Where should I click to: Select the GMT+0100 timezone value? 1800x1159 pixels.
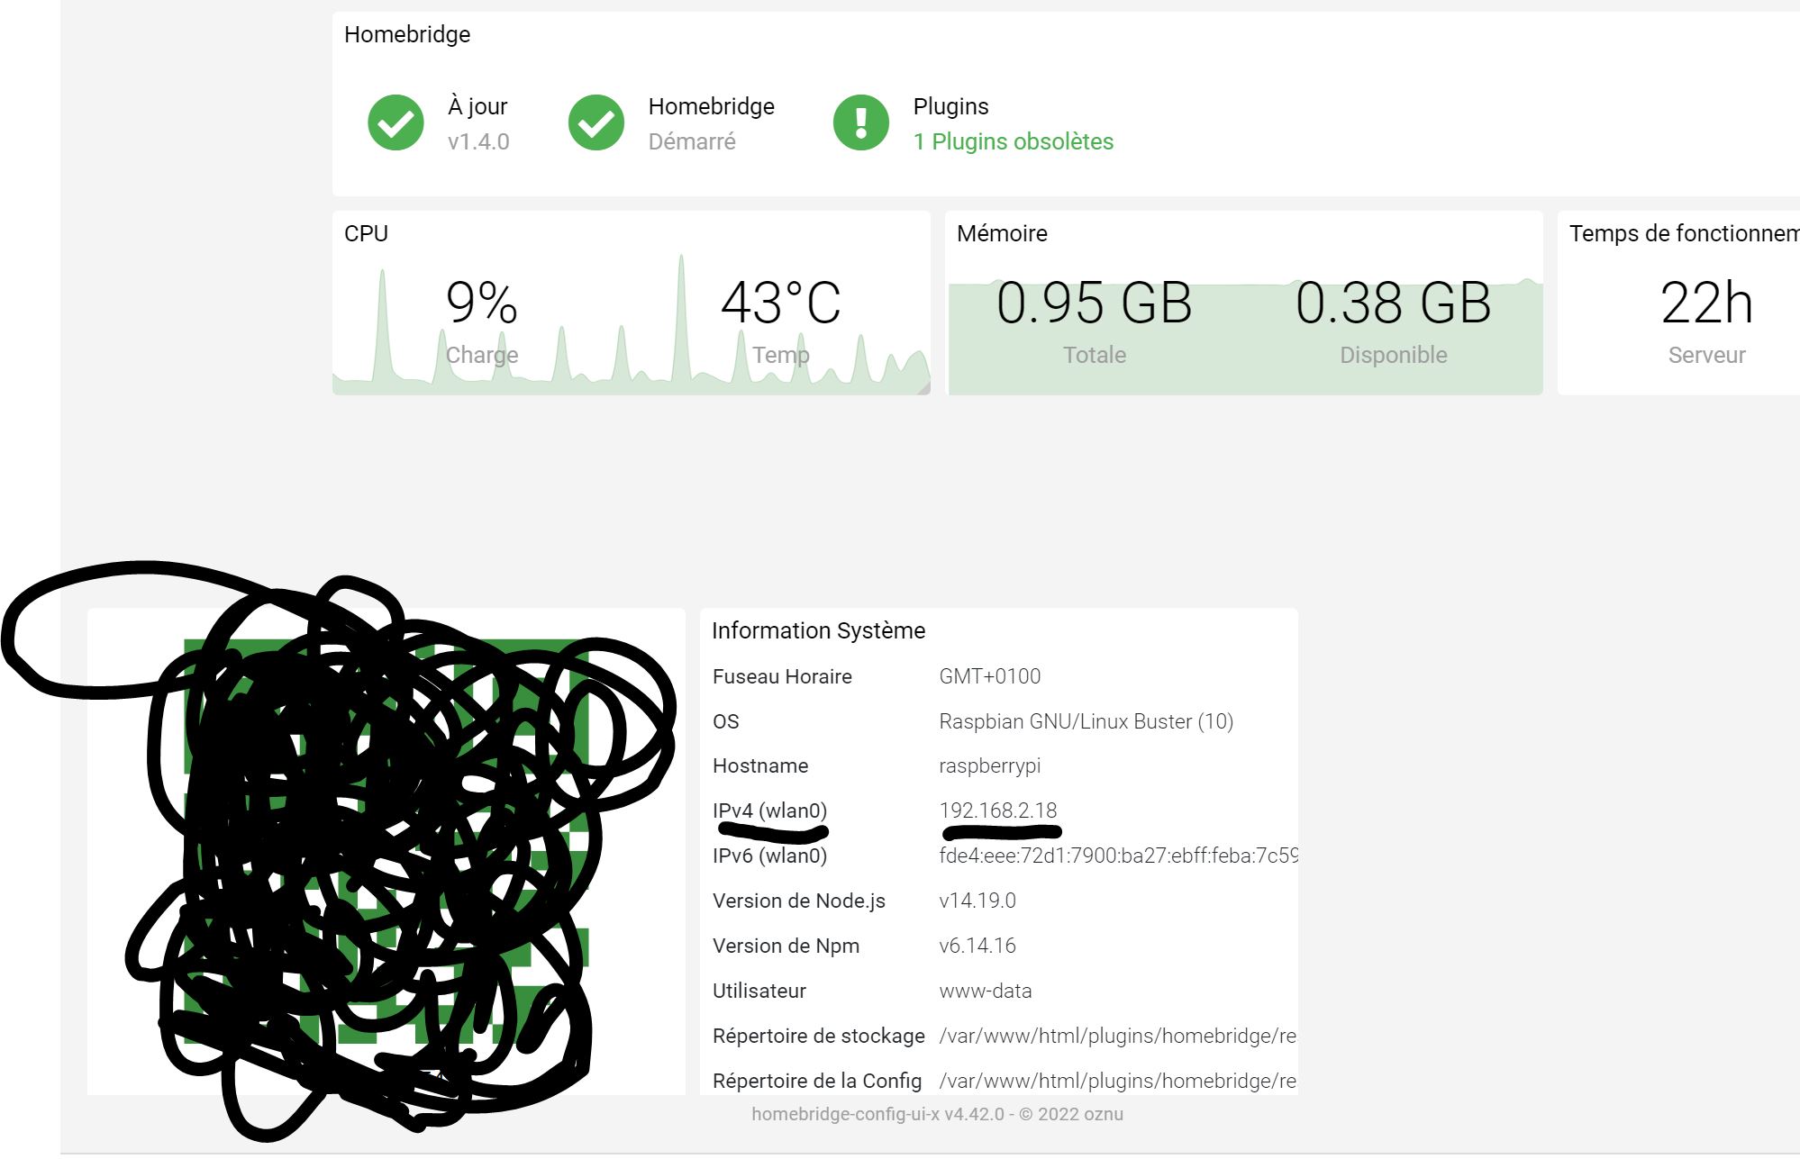989,676
